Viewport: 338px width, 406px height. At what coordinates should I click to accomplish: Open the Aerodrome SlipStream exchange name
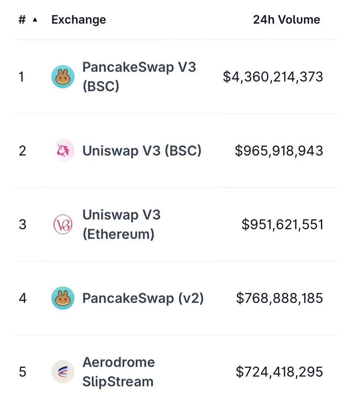point(119,372)
